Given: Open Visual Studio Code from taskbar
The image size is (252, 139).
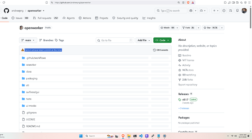Looking at the screenshot, I should coord(141,136).
